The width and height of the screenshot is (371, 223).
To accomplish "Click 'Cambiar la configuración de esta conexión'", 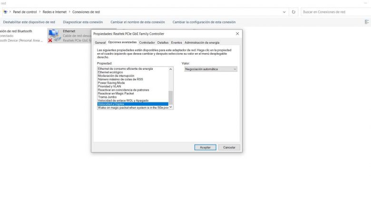I will tap(204, 22).
